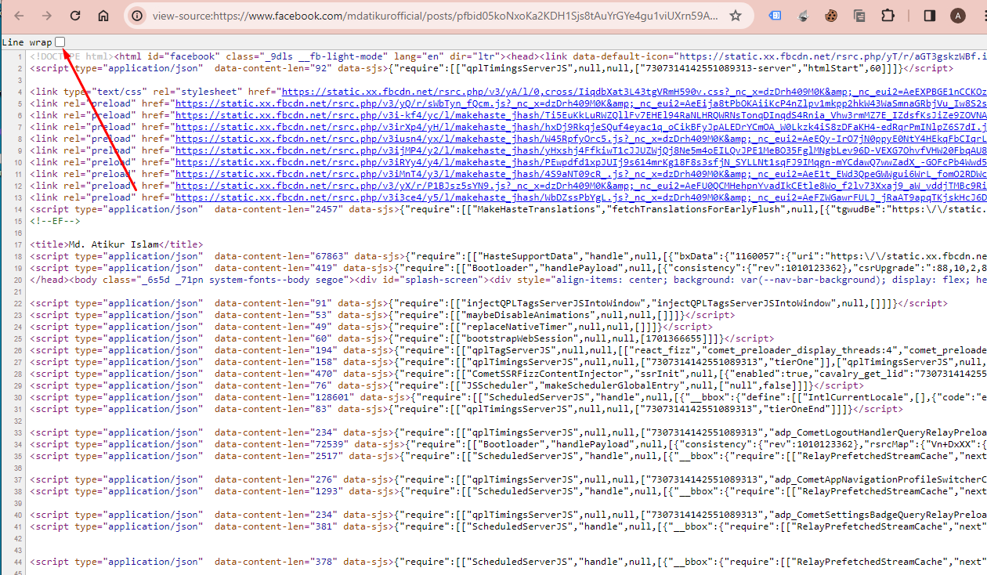
Task: Select MakeHasteTranslations text on line 14
Action: [x=536, y=209]
